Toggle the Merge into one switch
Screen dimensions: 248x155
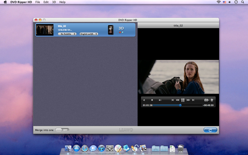(62, 130)
